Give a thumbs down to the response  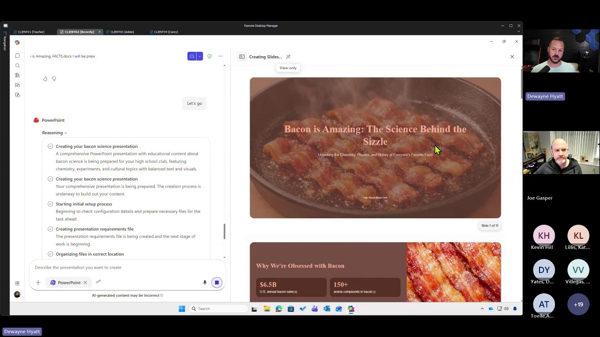(x=54, y=79)
